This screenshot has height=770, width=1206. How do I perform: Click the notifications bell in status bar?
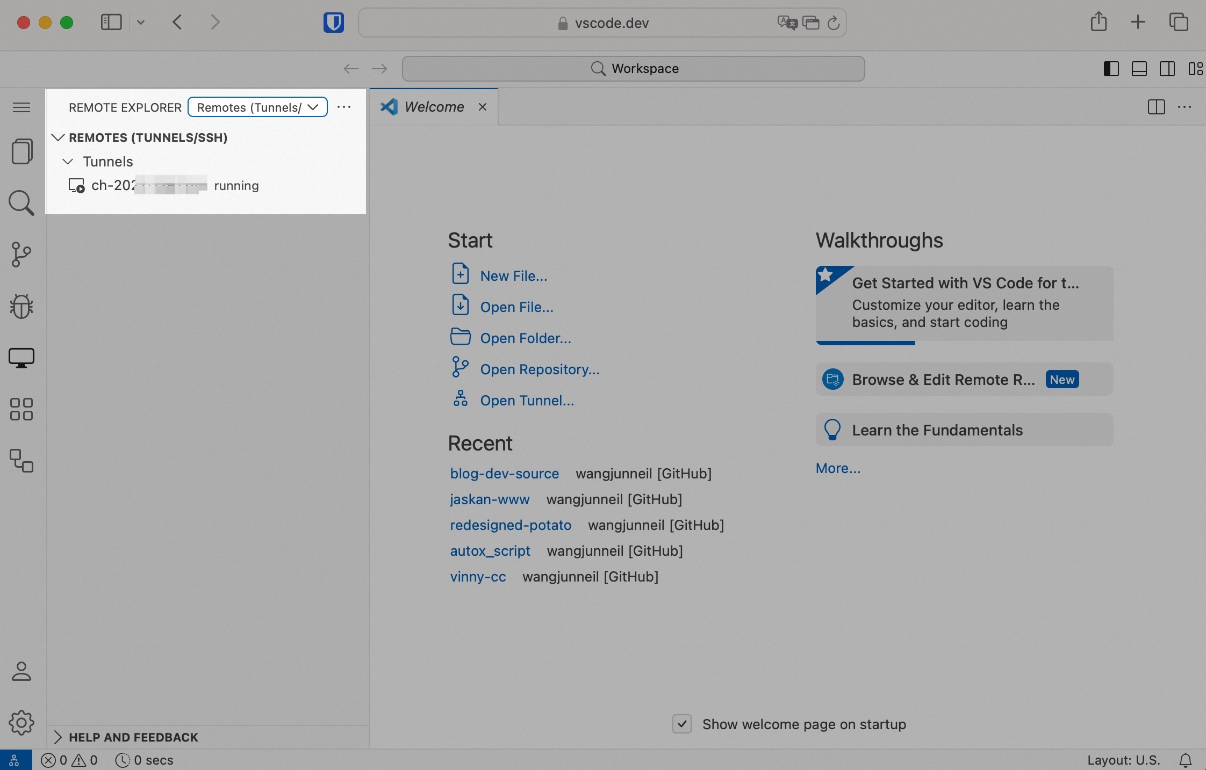(x=1186, y=760)
